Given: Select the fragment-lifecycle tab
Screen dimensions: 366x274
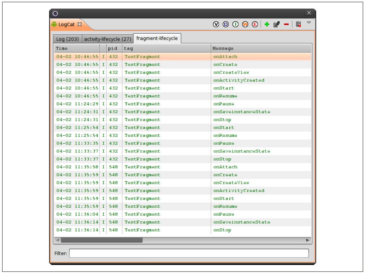Looking at the screenshot, I should click(x=157, y=38).
